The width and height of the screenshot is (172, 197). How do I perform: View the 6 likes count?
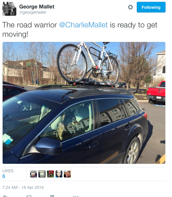(4, 176)
